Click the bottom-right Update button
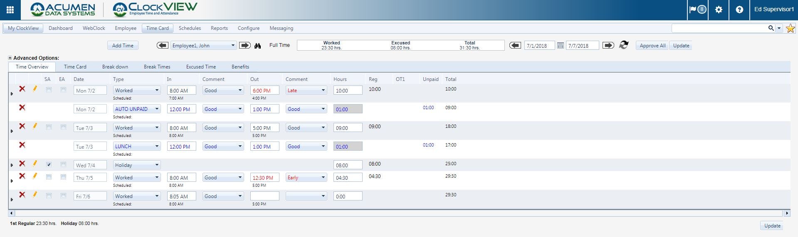This screenshot has height=237, width=798. click(x=772, y=225)
